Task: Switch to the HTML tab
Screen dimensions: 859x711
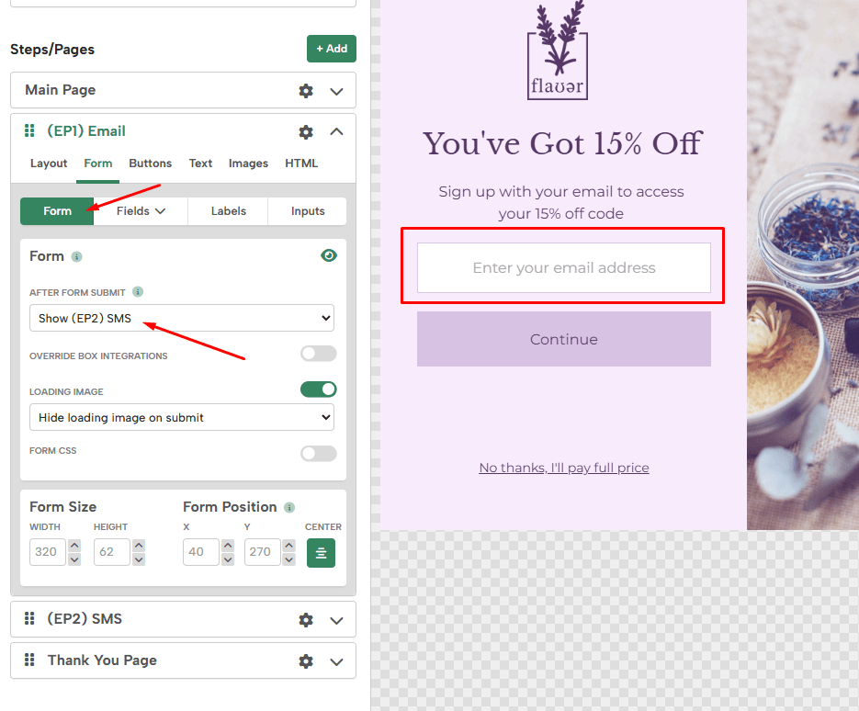Action: click(301, 164)
